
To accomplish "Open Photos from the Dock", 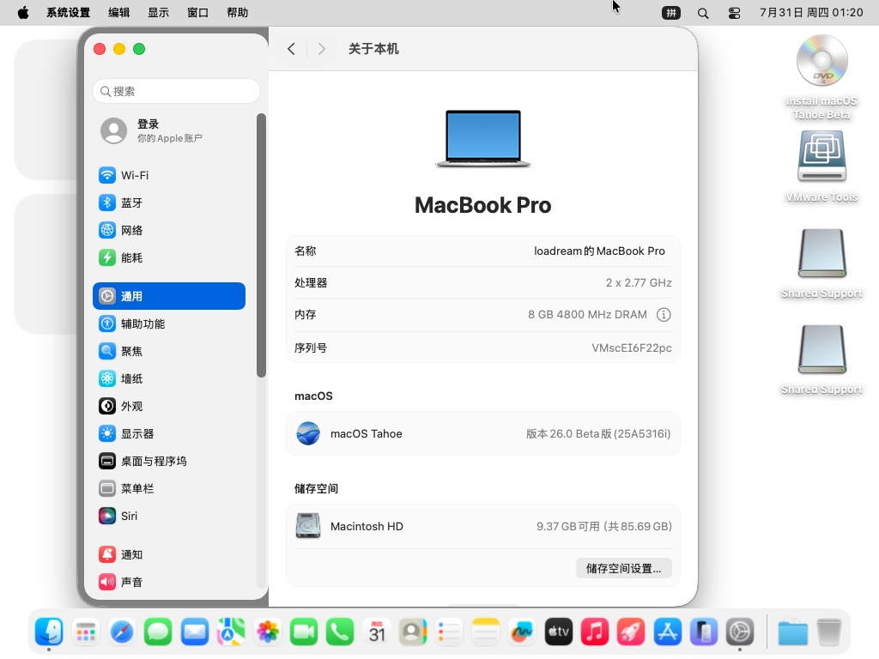I will pyautogui.click(x=268, y=632).
